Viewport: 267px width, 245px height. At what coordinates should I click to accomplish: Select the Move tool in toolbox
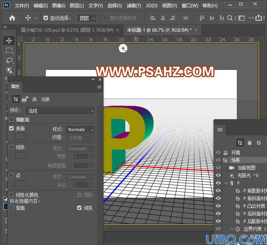9,41
